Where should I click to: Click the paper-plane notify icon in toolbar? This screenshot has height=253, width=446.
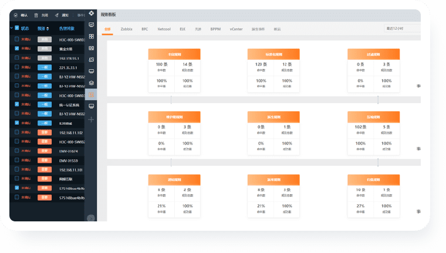56,15
